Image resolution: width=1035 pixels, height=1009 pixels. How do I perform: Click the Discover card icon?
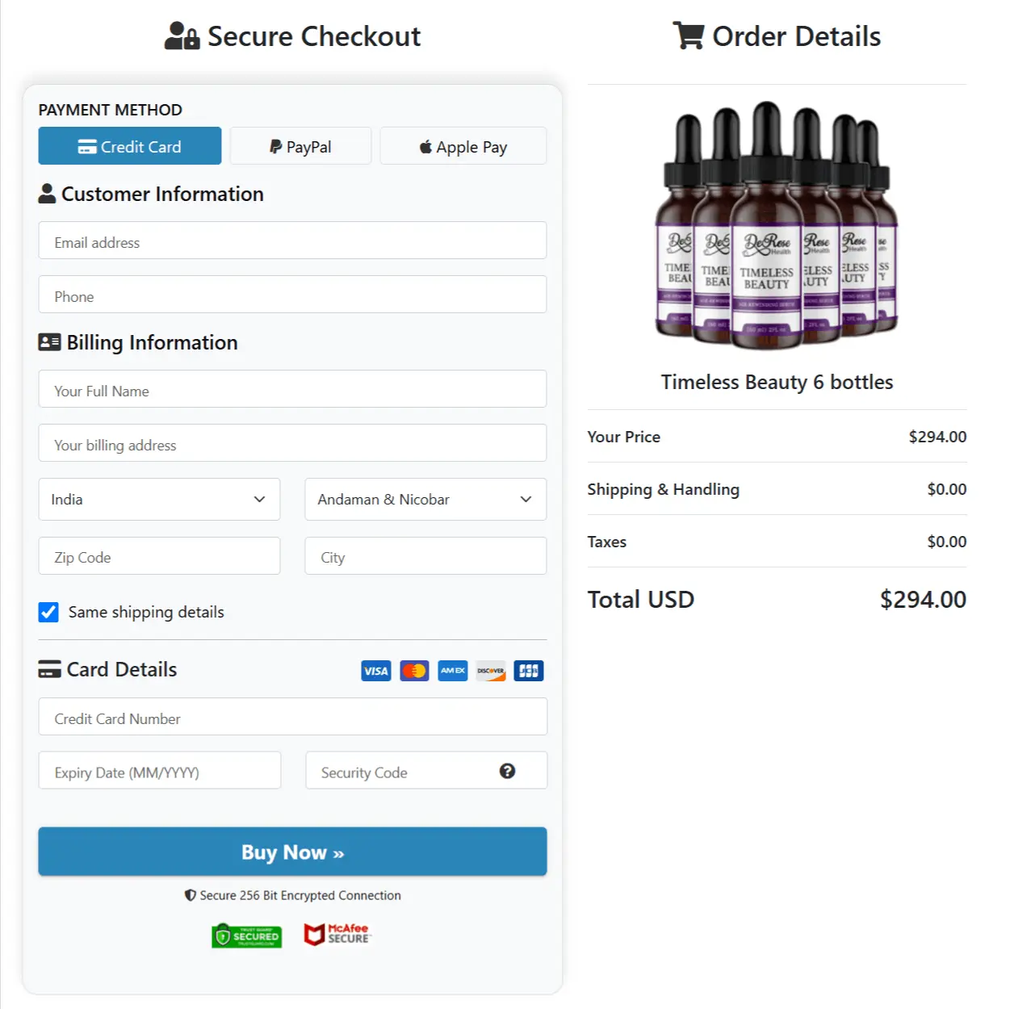point(490,670)
